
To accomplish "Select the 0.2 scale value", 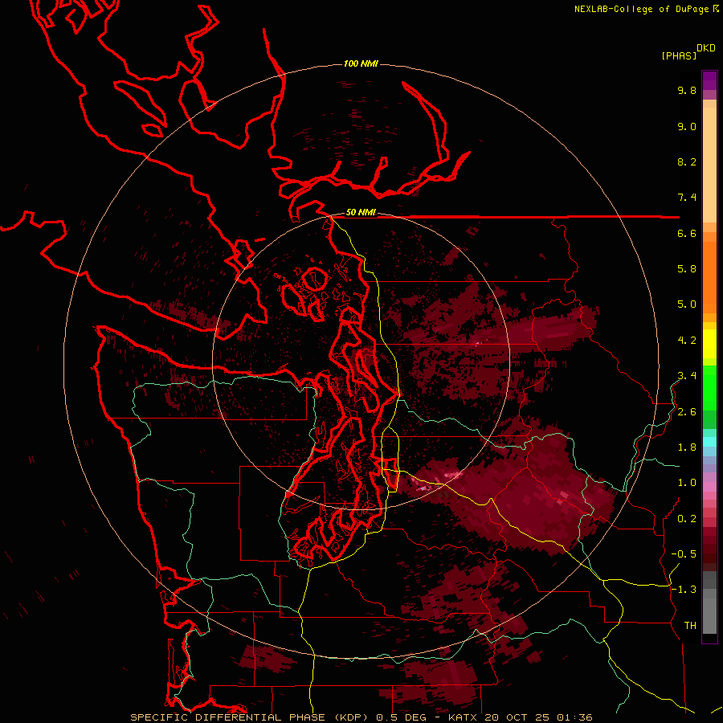I will (687, 519).
